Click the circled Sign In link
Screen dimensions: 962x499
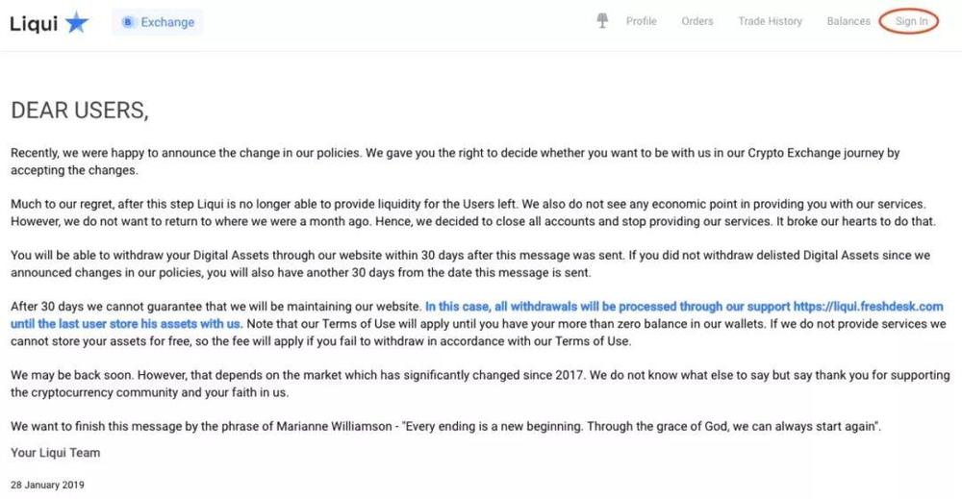click(x=911, y=21)
